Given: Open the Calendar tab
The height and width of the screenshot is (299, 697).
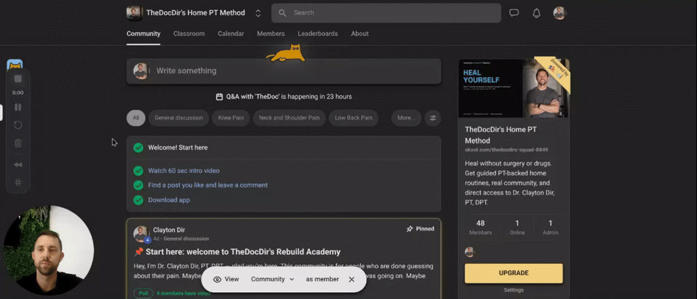Looking at the screenshot, I should 231,34.
